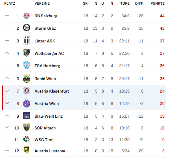Open the Linzer ASK team name
Image resolution: width=170 pixels, height=157 pixels.
coord(45,41)
